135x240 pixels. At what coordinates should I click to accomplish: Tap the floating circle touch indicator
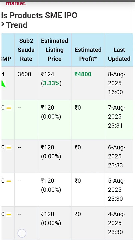coord(22,233)
